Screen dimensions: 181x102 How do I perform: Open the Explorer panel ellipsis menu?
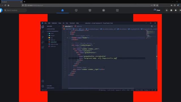coord(59,26)
